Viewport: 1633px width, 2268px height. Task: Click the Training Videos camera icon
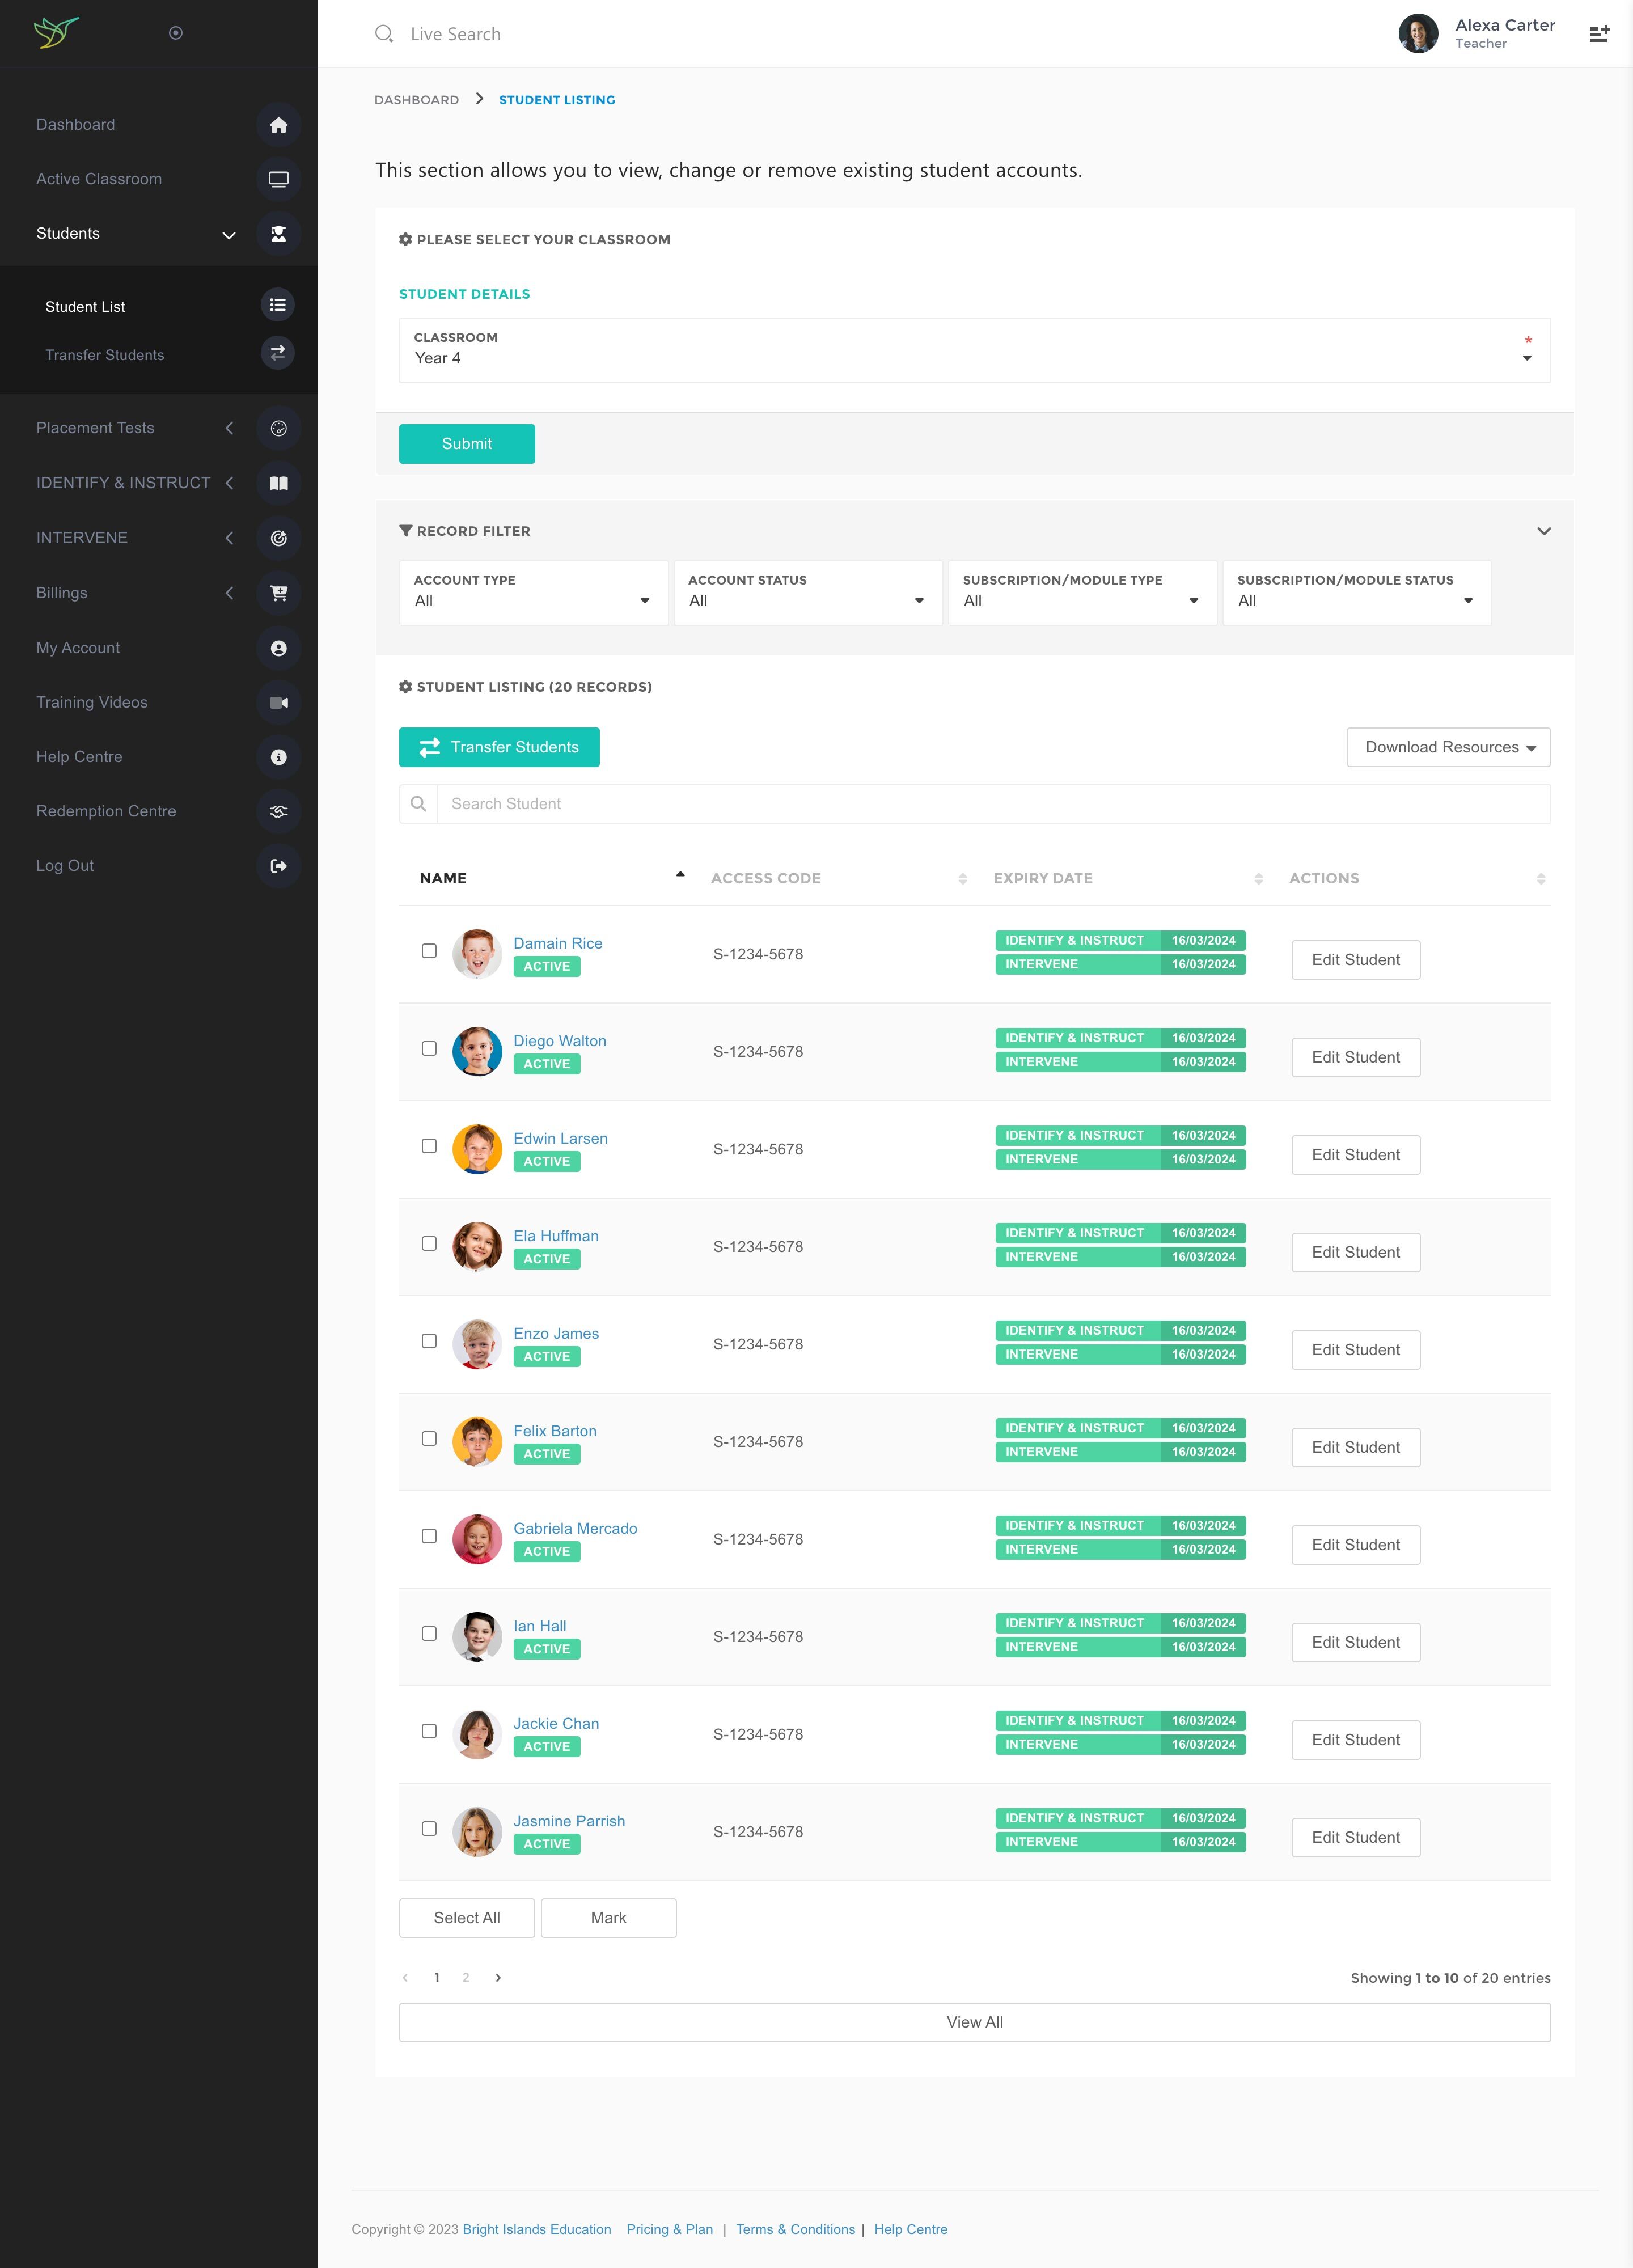pos(278,702)
